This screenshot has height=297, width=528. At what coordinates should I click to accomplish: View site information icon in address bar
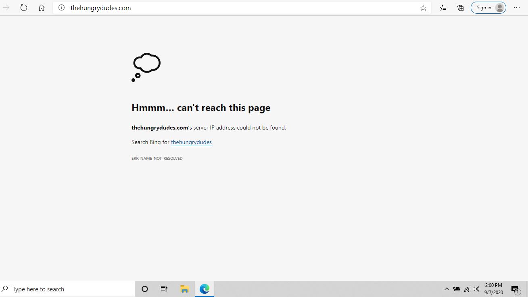click(x=61, y=8)
